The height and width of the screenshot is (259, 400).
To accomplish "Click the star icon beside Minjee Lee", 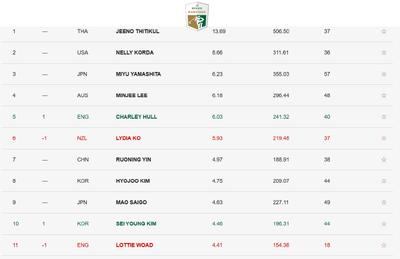I will 384,95.
